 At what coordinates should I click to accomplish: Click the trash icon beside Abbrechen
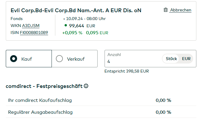[166, 10]
